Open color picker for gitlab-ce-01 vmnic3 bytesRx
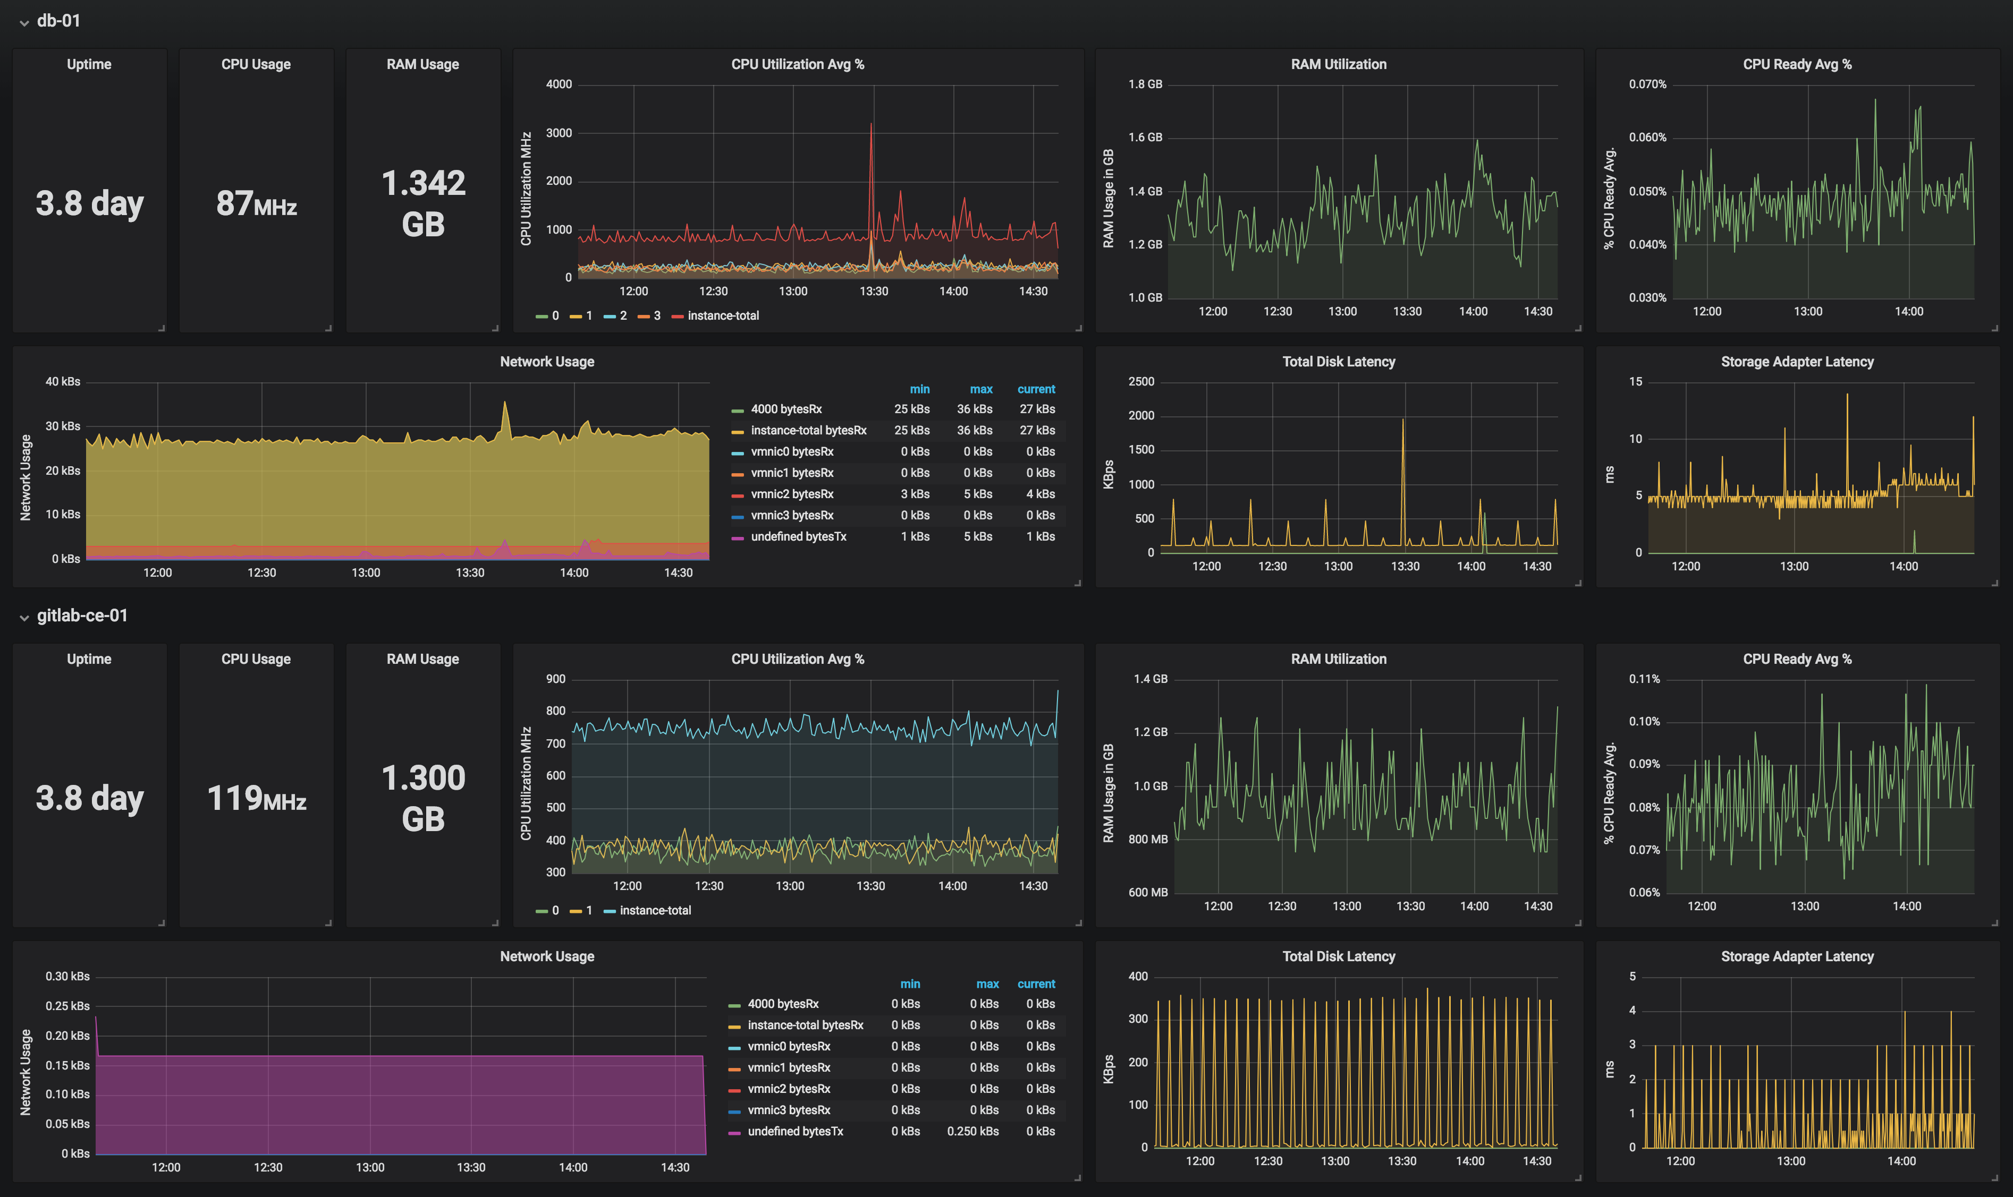Viewport: 2013px width, 1197px height. pyautogui.click(x=734, y=1113)
